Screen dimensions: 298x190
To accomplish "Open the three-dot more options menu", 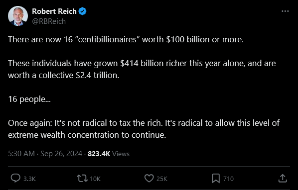I will coord(285,11).
